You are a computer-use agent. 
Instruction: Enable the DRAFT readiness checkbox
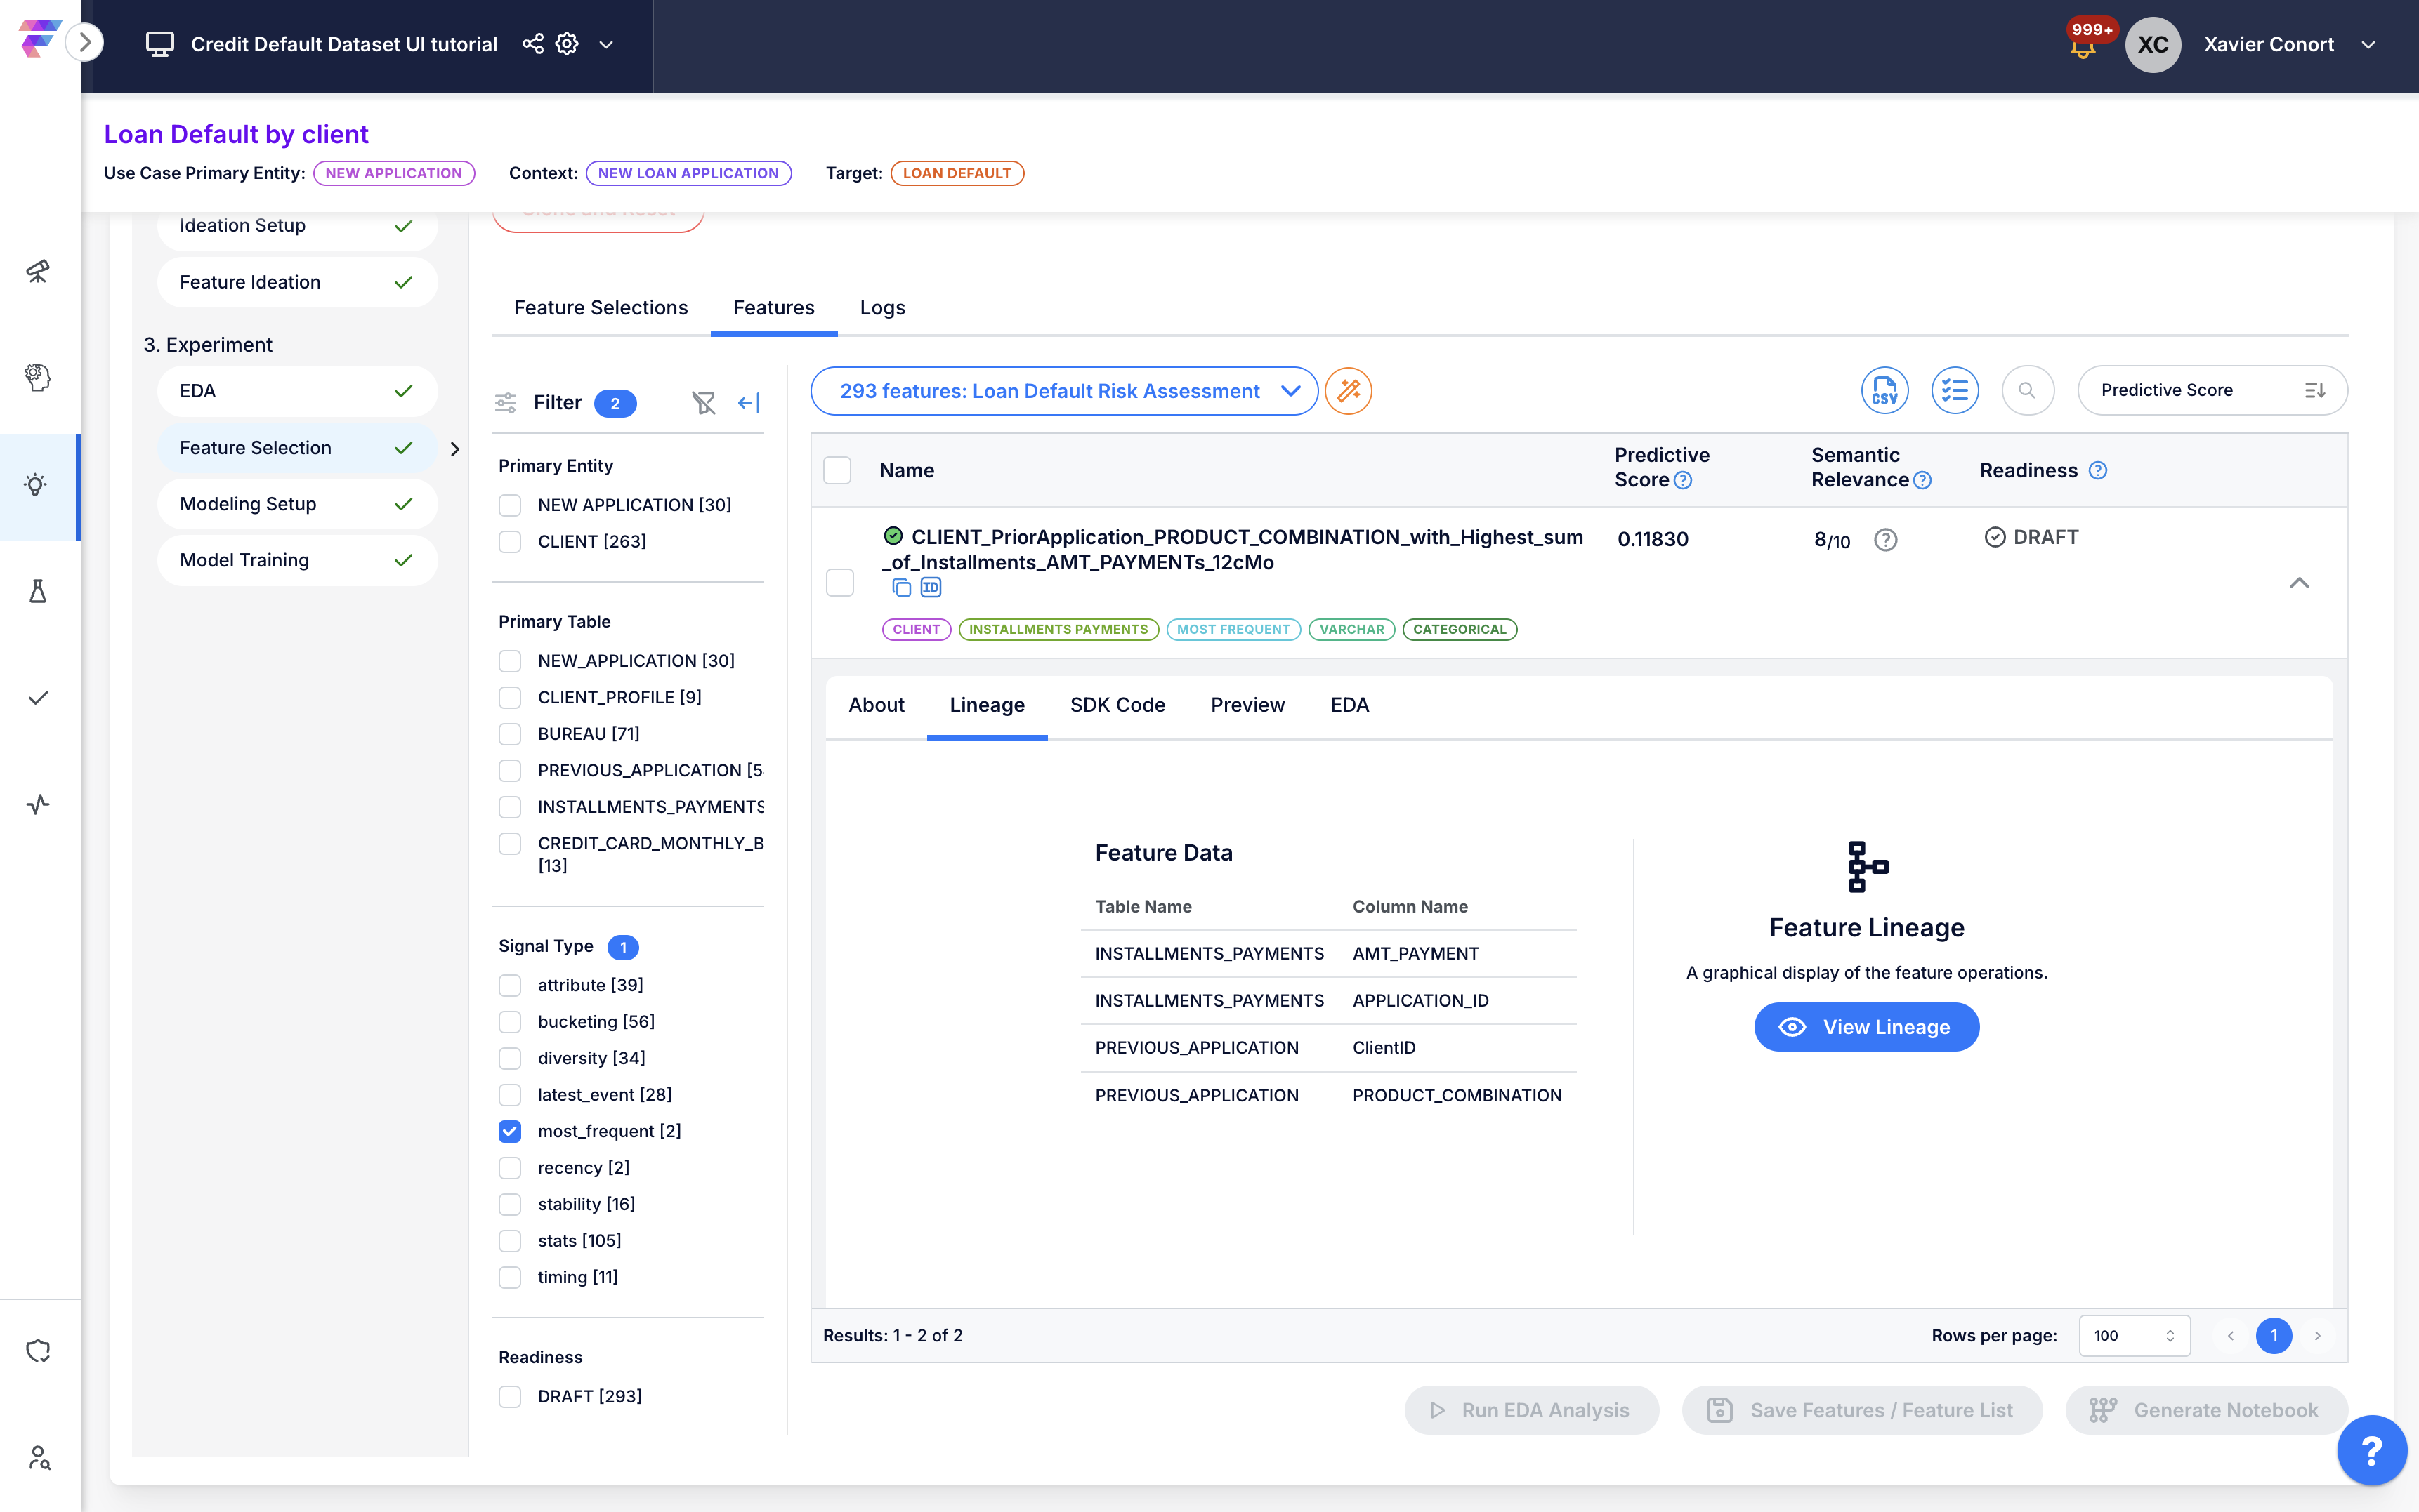pyautogui.click(x=510, y=1396)
